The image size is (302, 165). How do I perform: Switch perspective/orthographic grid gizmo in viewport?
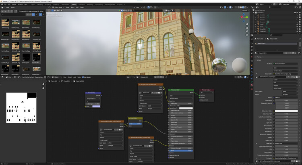[247, 35]
